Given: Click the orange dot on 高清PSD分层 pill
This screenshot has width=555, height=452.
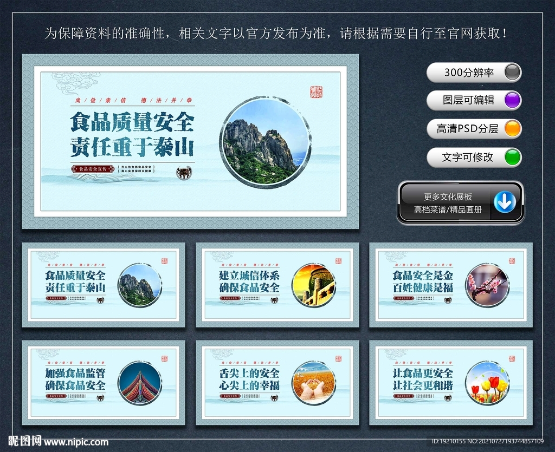Looking at the screenshot, I should pos(512,129).
